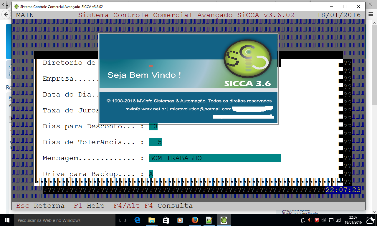The width and height of the screenshot is (377, 226).
Task: Click the SiCCA 3.6 text in splash
Action: (x=247, y=83)
